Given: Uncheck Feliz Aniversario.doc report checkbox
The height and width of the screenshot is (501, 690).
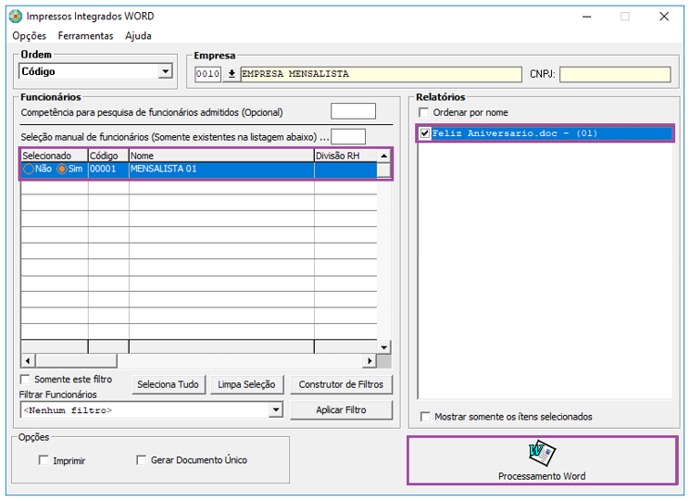Looking at the screenshot, I should pyautogui.click(x=424, y=132).
